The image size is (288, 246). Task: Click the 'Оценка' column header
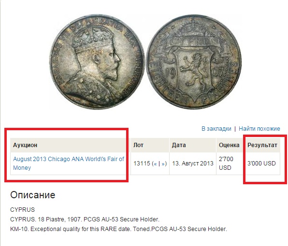click(x=229, y=145)
